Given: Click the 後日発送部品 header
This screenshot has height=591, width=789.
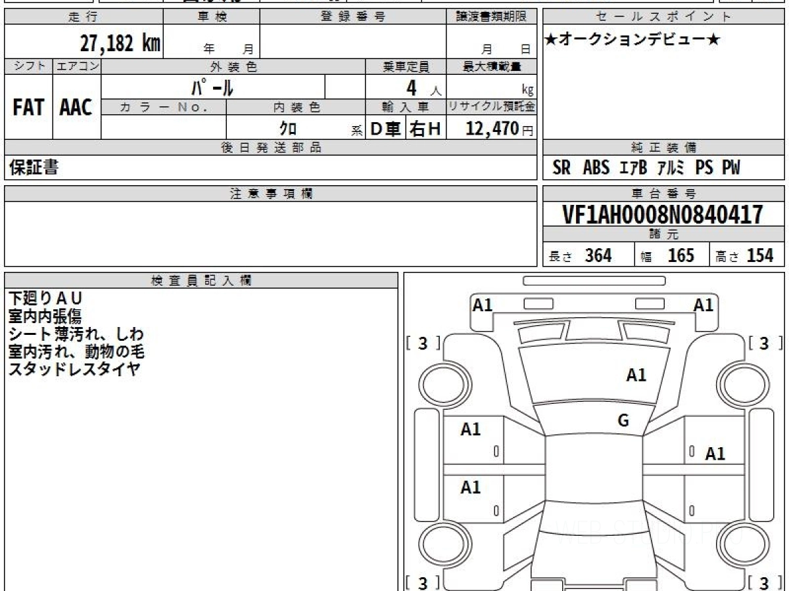Looking at the screenshot, I should (270, 148).
